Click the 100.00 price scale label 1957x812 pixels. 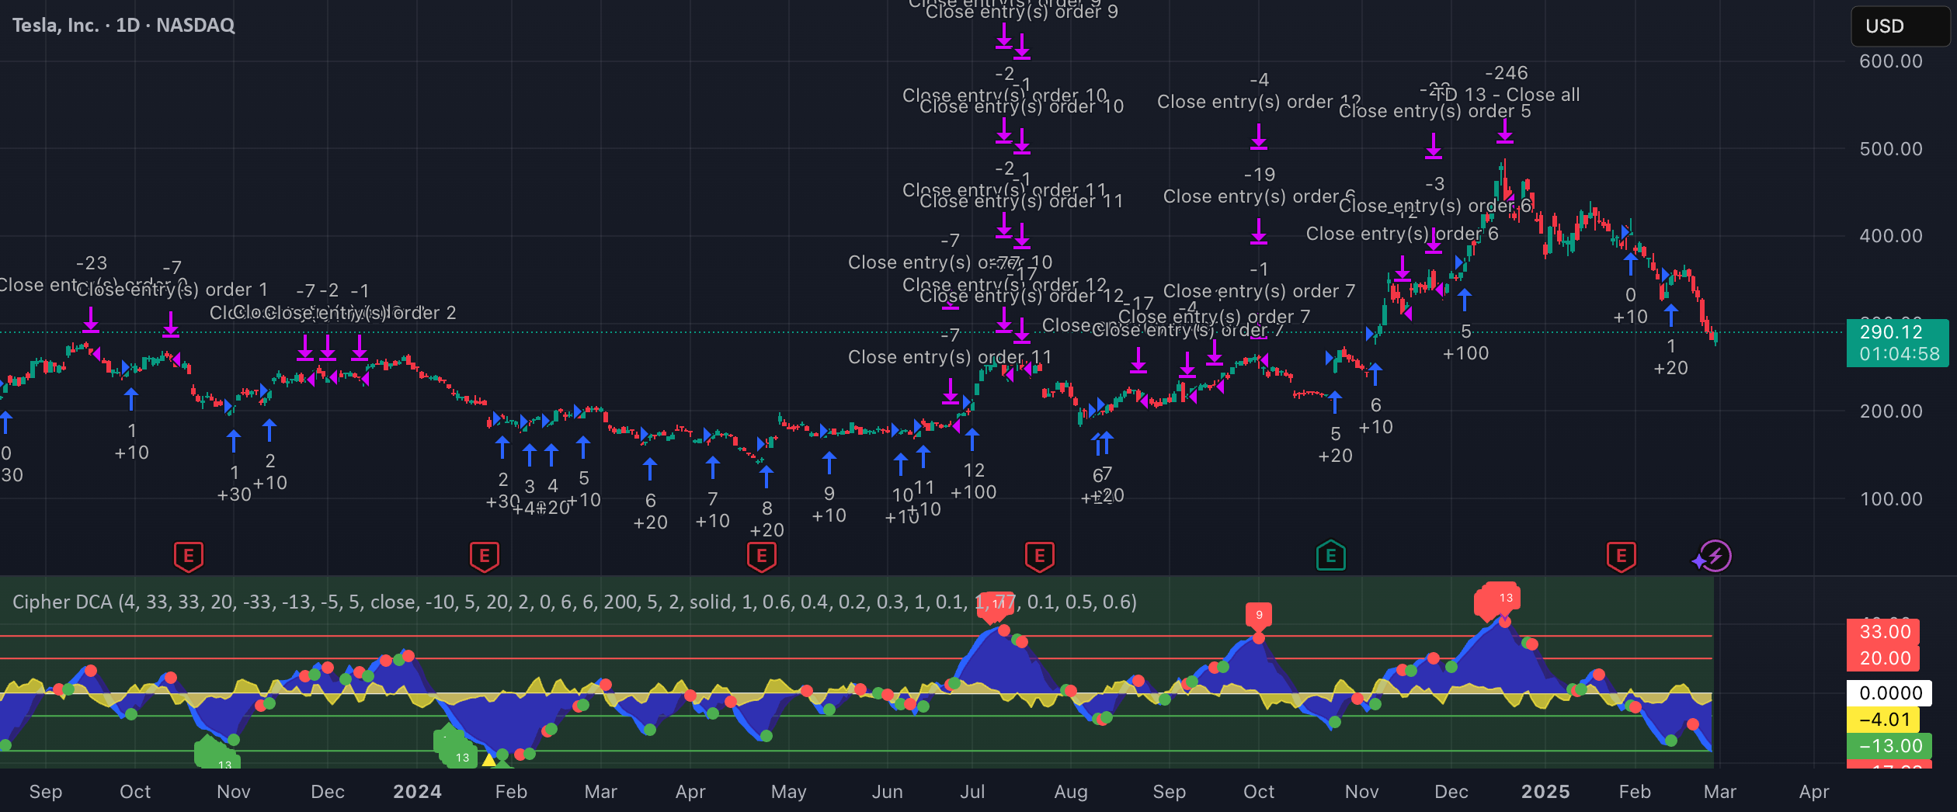(x=1891, y=498)
